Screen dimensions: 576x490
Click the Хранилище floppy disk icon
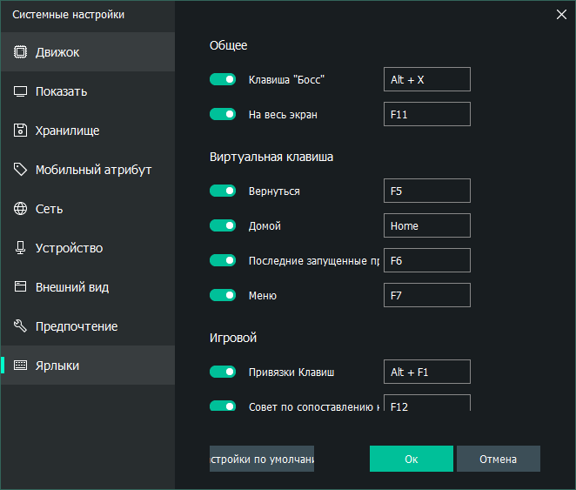click(20, 131)
